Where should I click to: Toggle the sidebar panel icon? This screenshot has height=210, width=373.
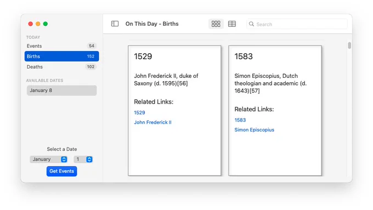115,24
